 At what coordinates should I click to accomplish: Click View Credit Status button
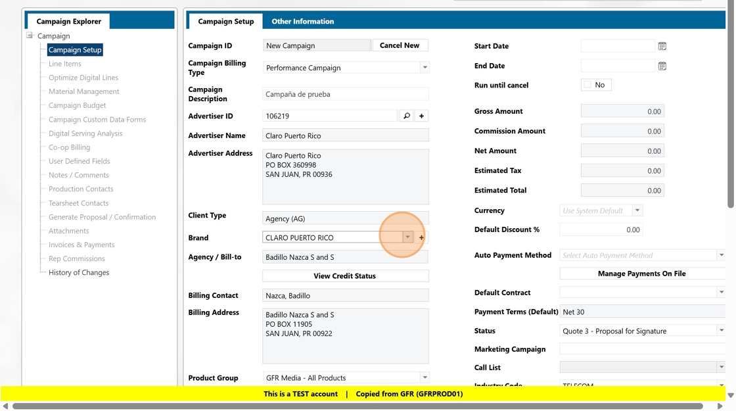coord(345,276)
